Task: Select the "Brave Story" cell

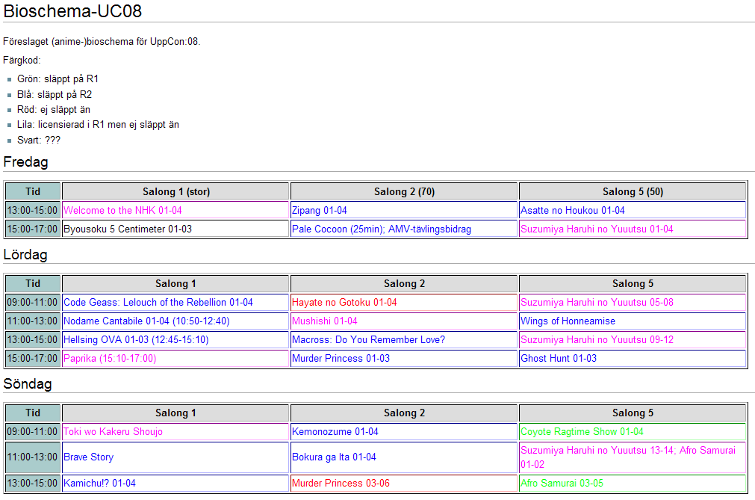Action: [175, 457]
